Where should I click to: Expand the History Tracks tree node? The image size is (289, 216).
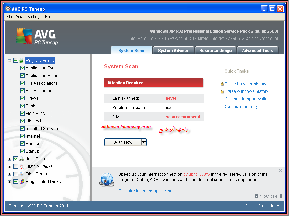coord(9,166)
